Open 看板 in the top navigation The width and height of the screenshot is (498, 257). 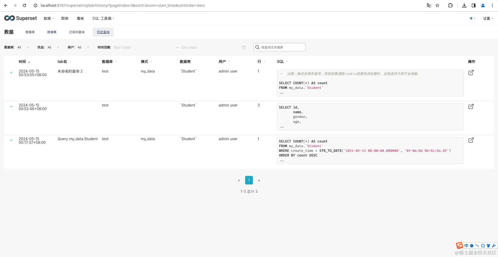(x=80, y=18)
